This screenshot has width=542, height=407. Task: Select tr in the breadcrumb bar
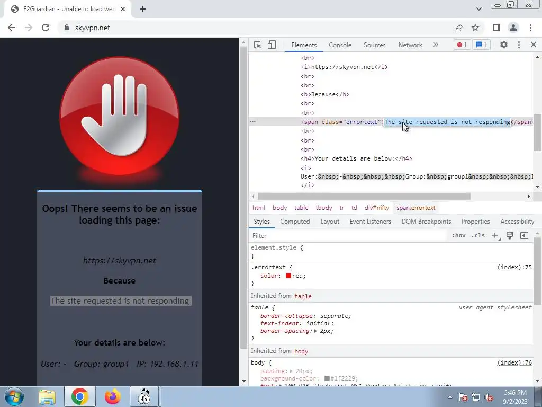pos(341,208)
